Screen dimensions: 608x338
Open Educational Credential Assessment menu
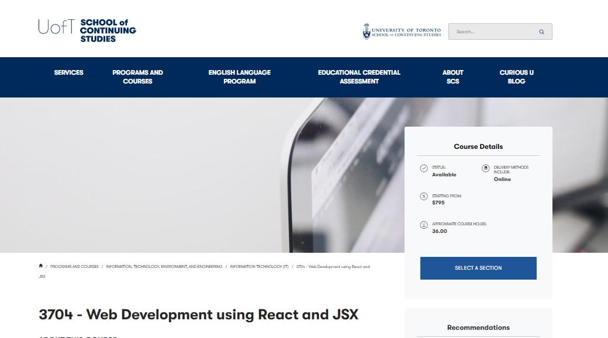tap(359, 77)
